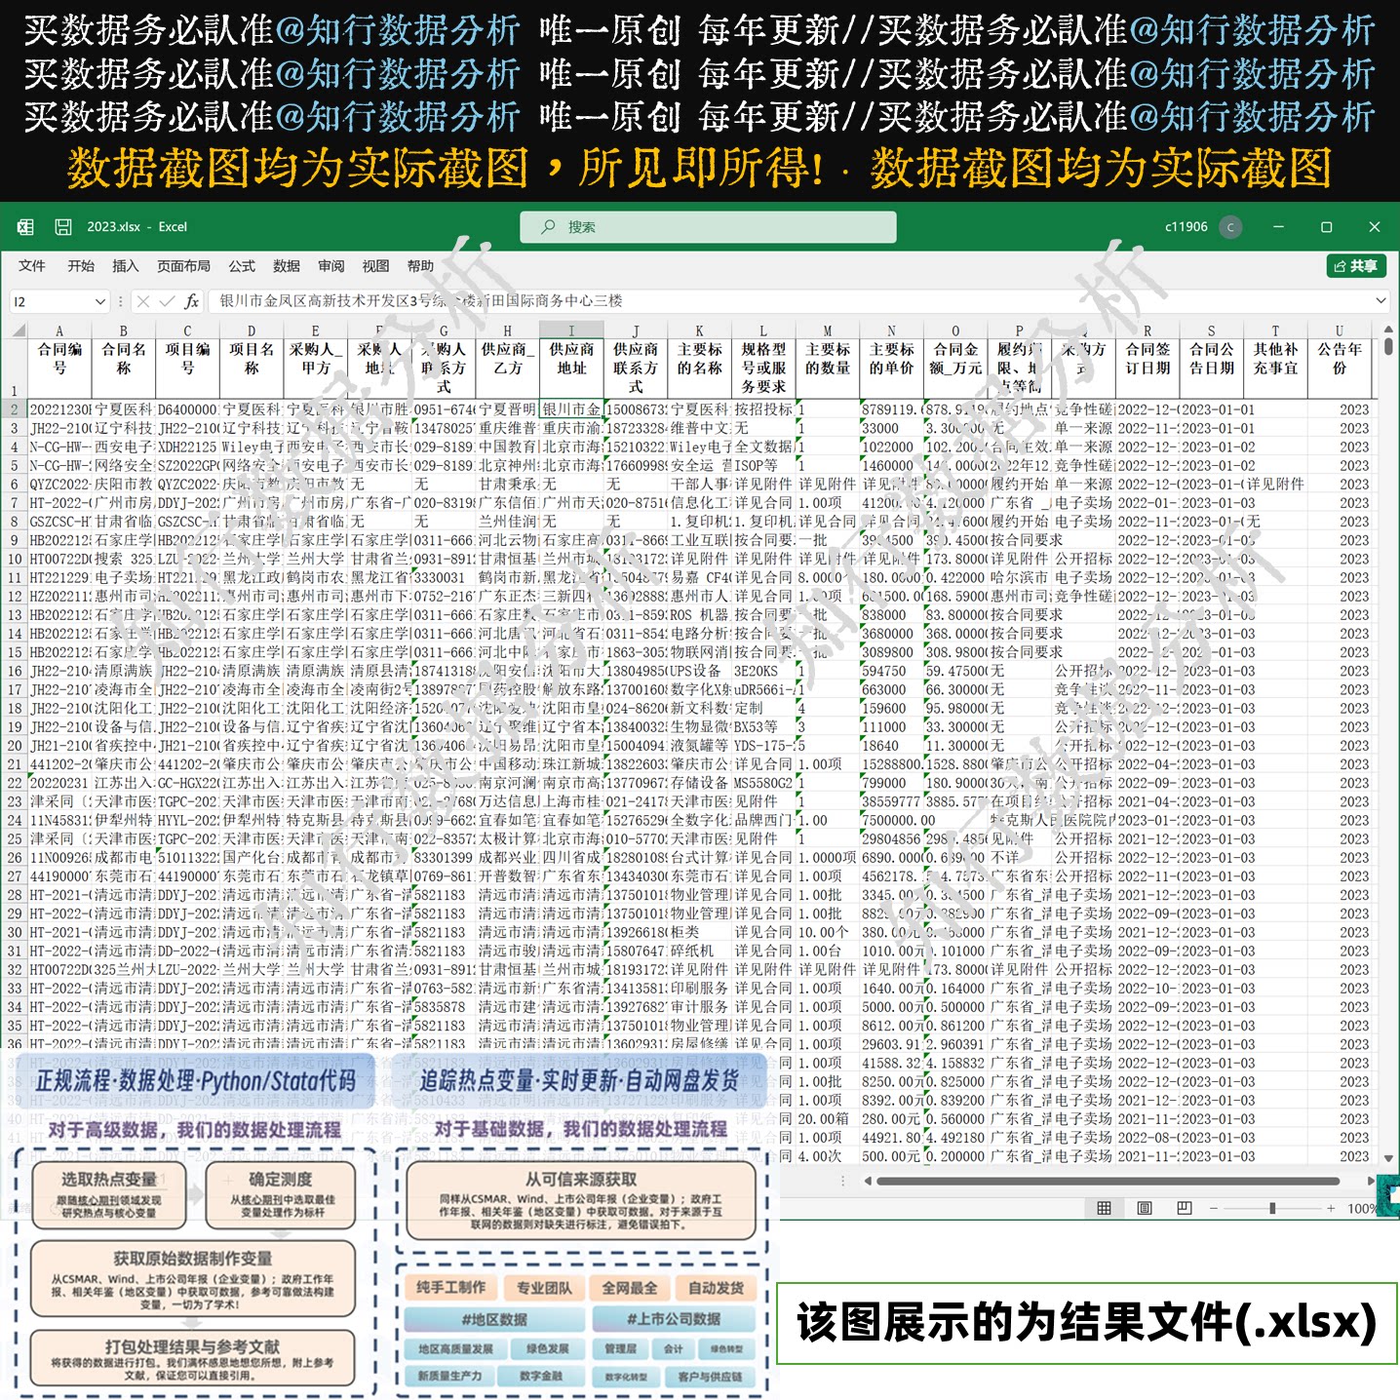Open the 页面布局 tab
Viewport: 1400px width, 1400px height.
click(x=184, y=266)
